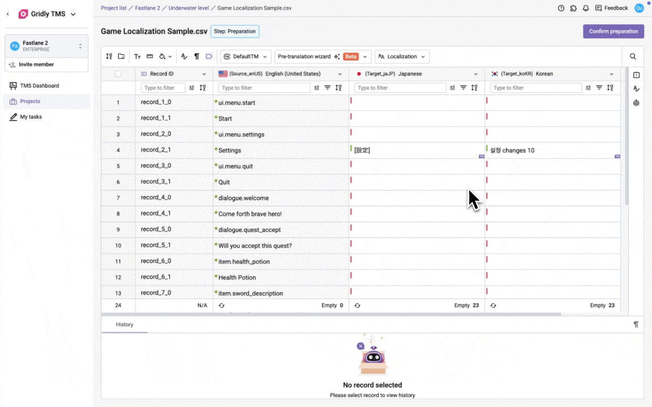Click the Underwater level breadcrumb link

pos(188,8)
